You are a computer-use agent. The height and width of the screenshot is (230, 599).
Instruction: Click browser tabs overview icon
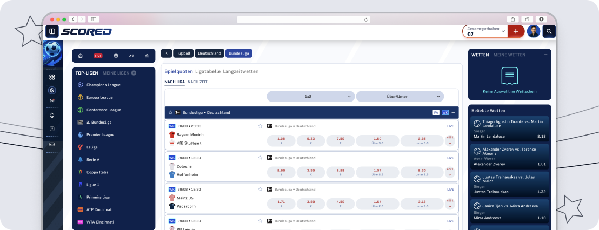pyautogui.click(x=527, y=19)
